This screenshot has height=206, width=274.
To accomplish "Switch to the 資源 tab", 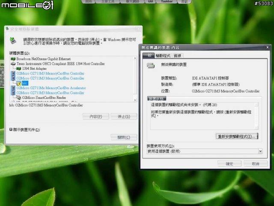I will 178,56.
